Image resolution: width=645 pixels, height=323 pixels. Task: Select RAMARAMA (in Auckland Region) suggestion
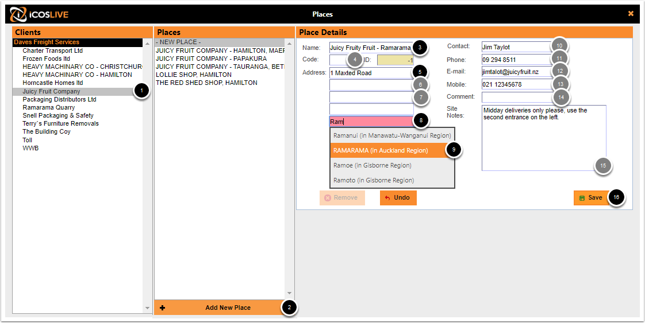pos(393,150)
